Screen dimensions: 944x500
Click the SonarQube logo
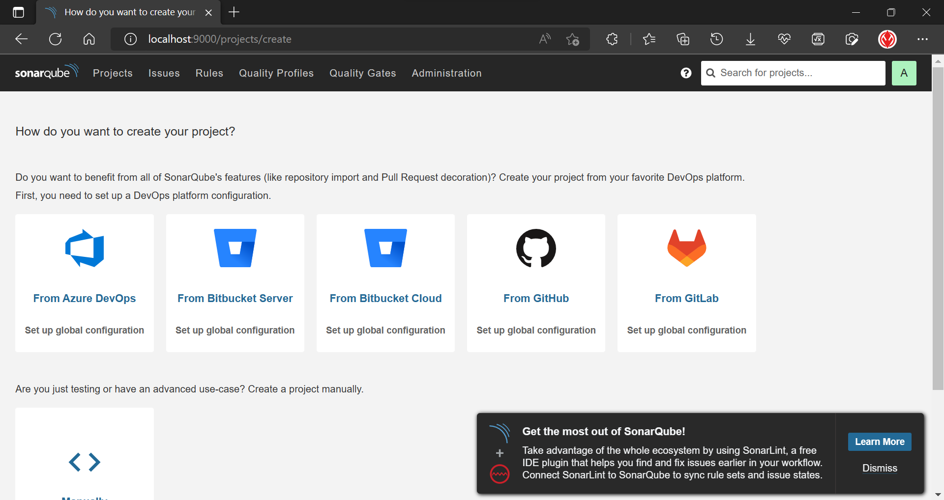point(46,72)
